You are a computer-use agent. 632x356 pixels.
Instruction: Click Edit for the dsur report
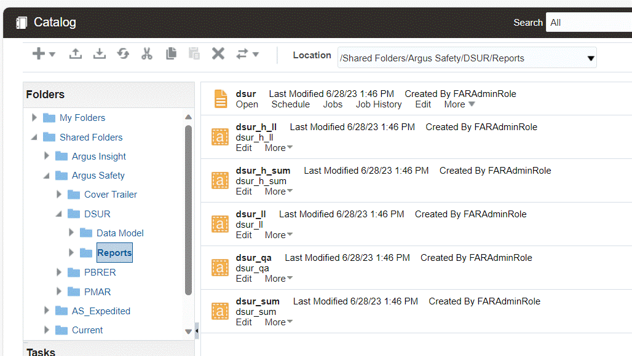pos(423,104)
